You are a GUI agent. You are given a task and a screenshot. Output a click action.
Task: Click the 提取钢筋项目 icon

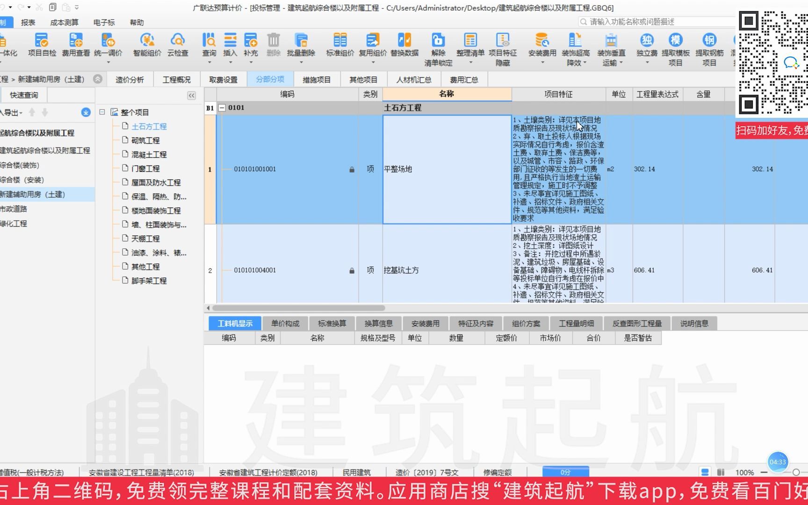coord(709,49)
